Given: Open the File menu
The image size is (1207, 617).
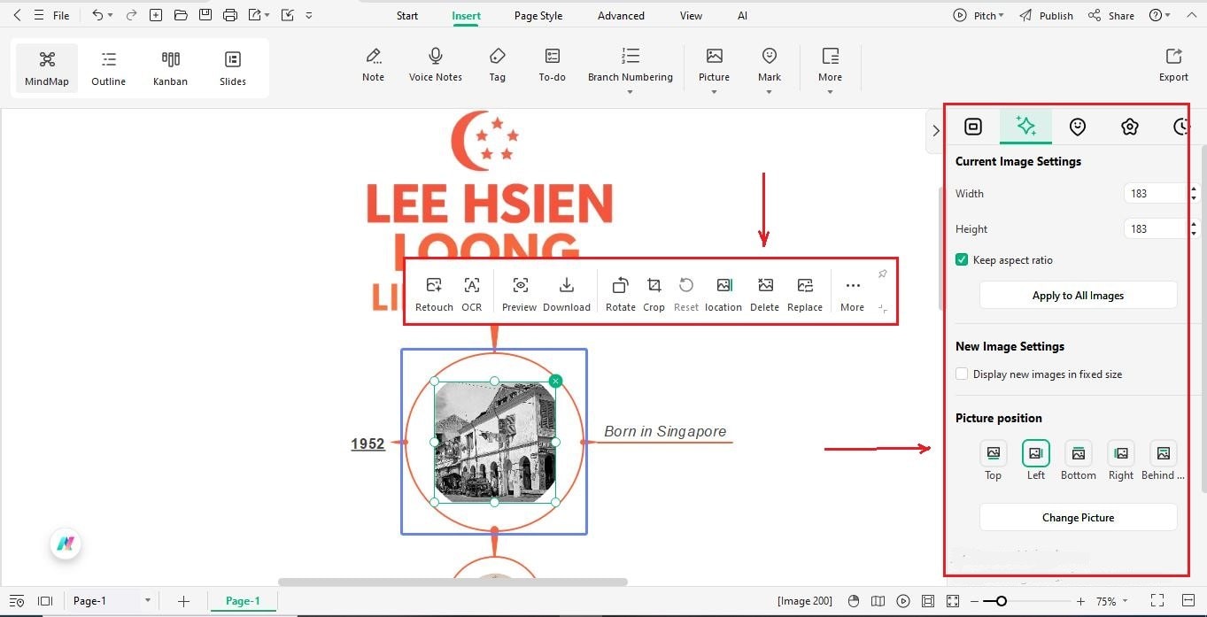Looking at the screenshot, I should 61,16.
